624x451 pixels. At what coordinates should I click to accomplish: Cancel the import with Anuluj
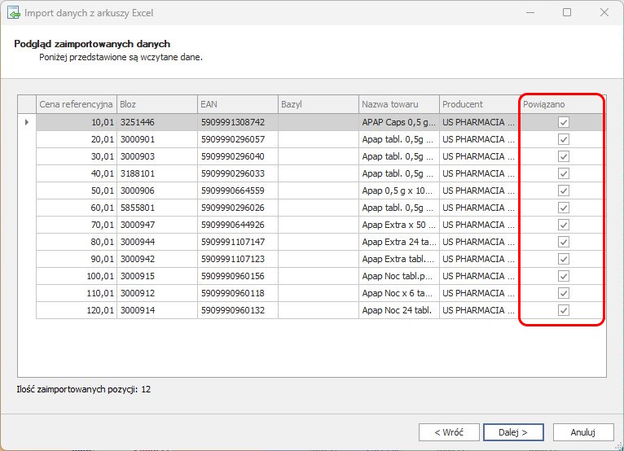582,431
